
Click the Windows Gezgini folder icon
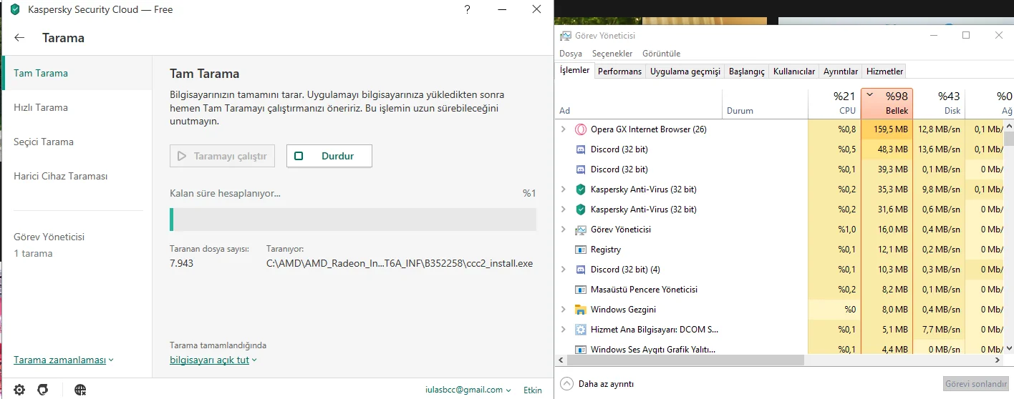[x=581, y=310]
